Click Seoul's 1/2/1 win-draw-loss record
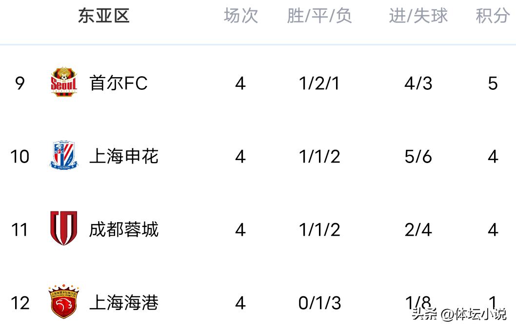 click(x=319, y=83)
